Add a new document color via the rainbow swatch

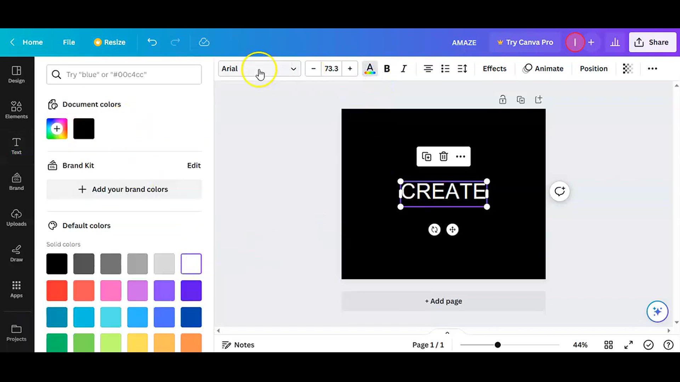pos(57,129)
